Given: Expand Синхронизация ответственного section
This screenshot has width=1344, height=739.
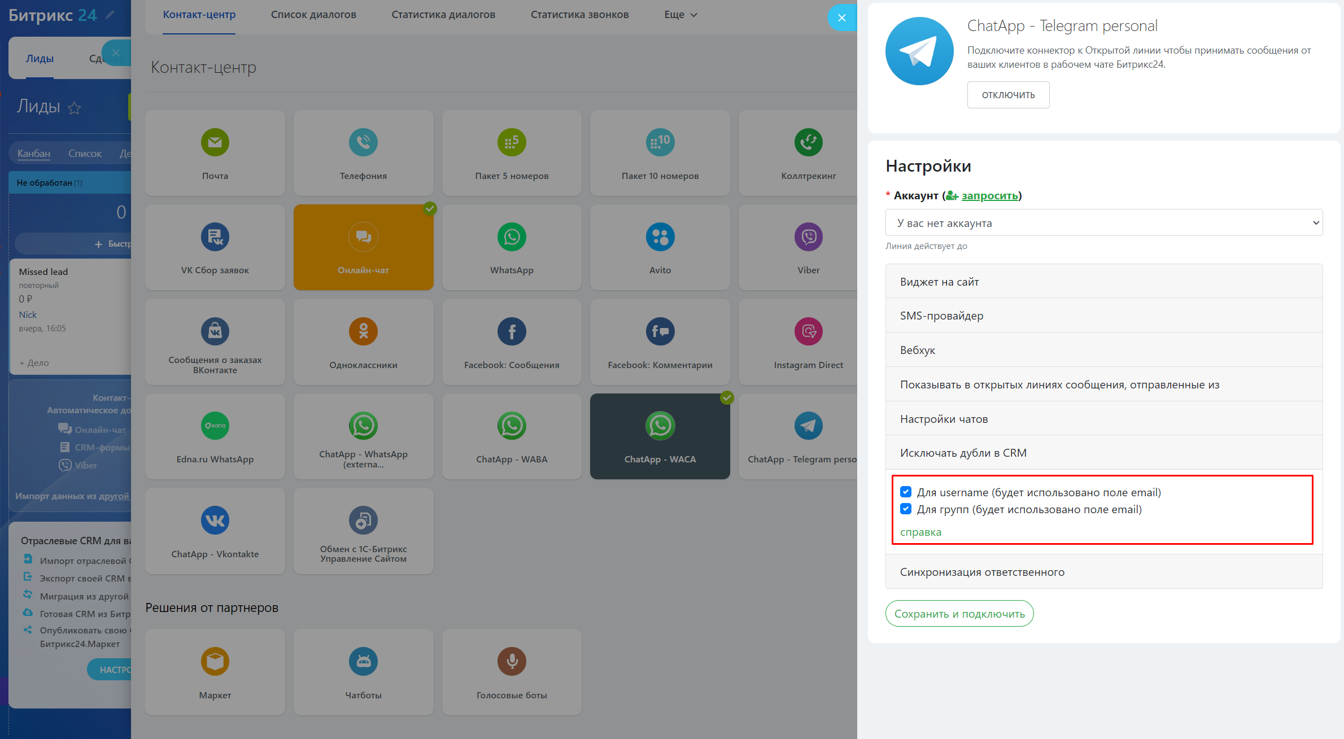Looking at the screenshot, I should [1103, 572].
